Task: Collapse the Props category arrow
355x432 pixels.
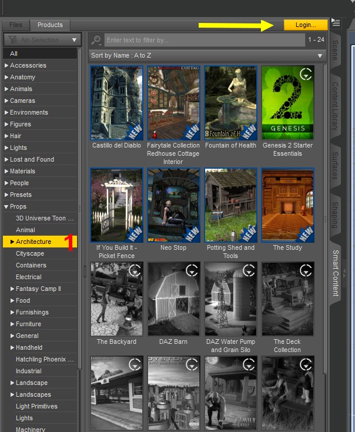Action: pos(6,207)
